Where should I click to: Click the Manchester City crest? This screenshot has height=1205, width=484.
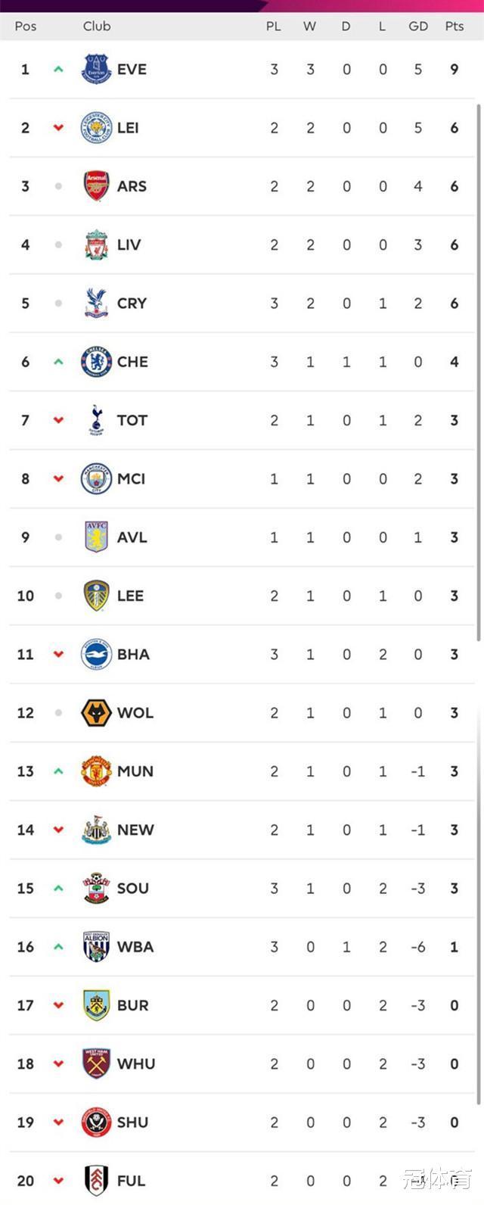point(96,478)
